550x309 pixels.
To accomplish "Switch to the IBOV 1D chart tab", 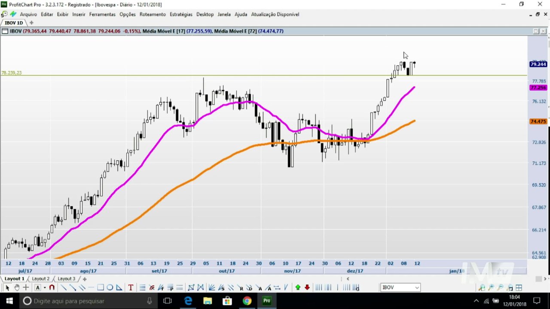I will click(14, 23).
